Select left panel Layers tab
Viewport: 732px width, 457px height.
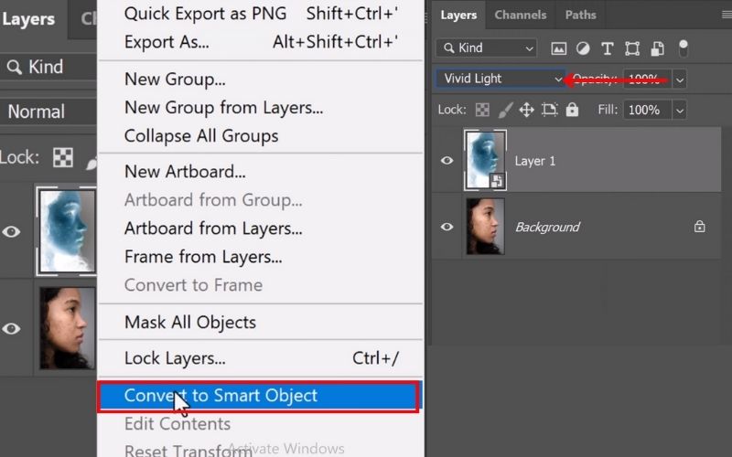point(28,19)
